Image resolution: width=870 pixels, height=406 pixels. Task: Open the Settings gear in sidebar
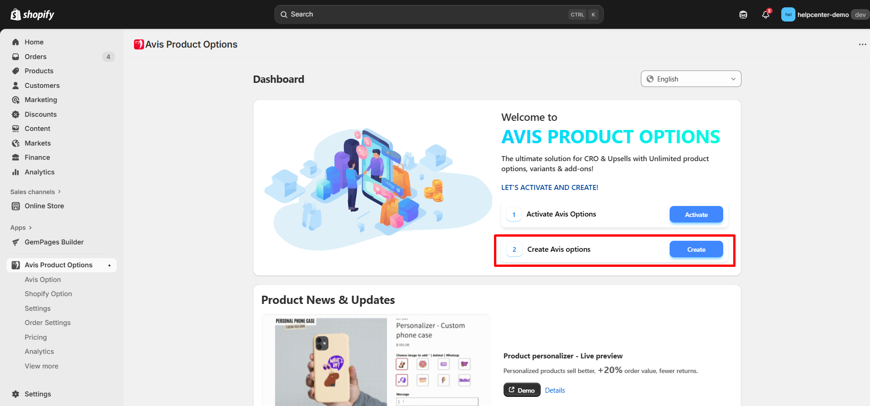16,394
